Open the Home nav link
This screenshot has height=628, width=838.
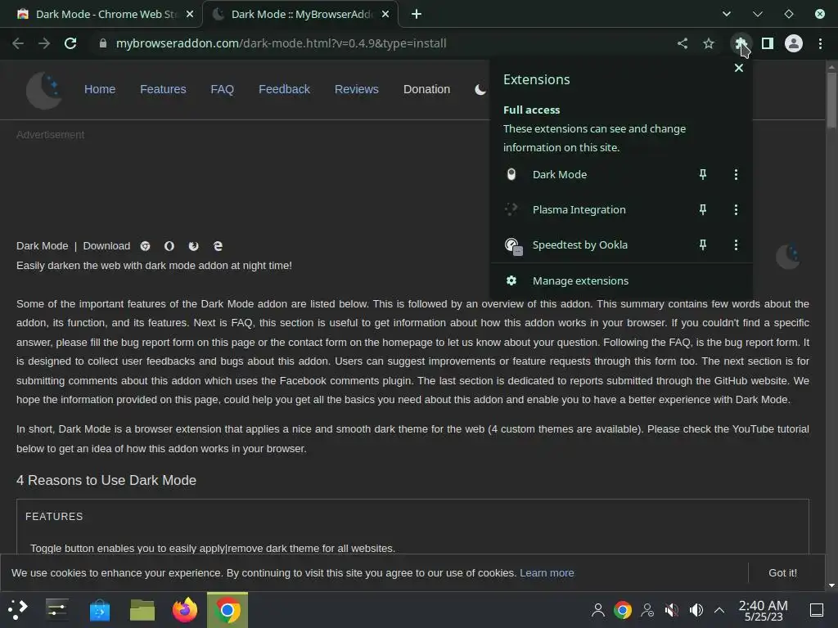(x=100, y=89)
